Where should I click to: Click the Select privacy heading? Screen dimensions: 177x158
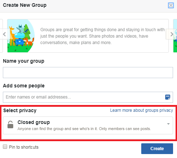[20, 110]
